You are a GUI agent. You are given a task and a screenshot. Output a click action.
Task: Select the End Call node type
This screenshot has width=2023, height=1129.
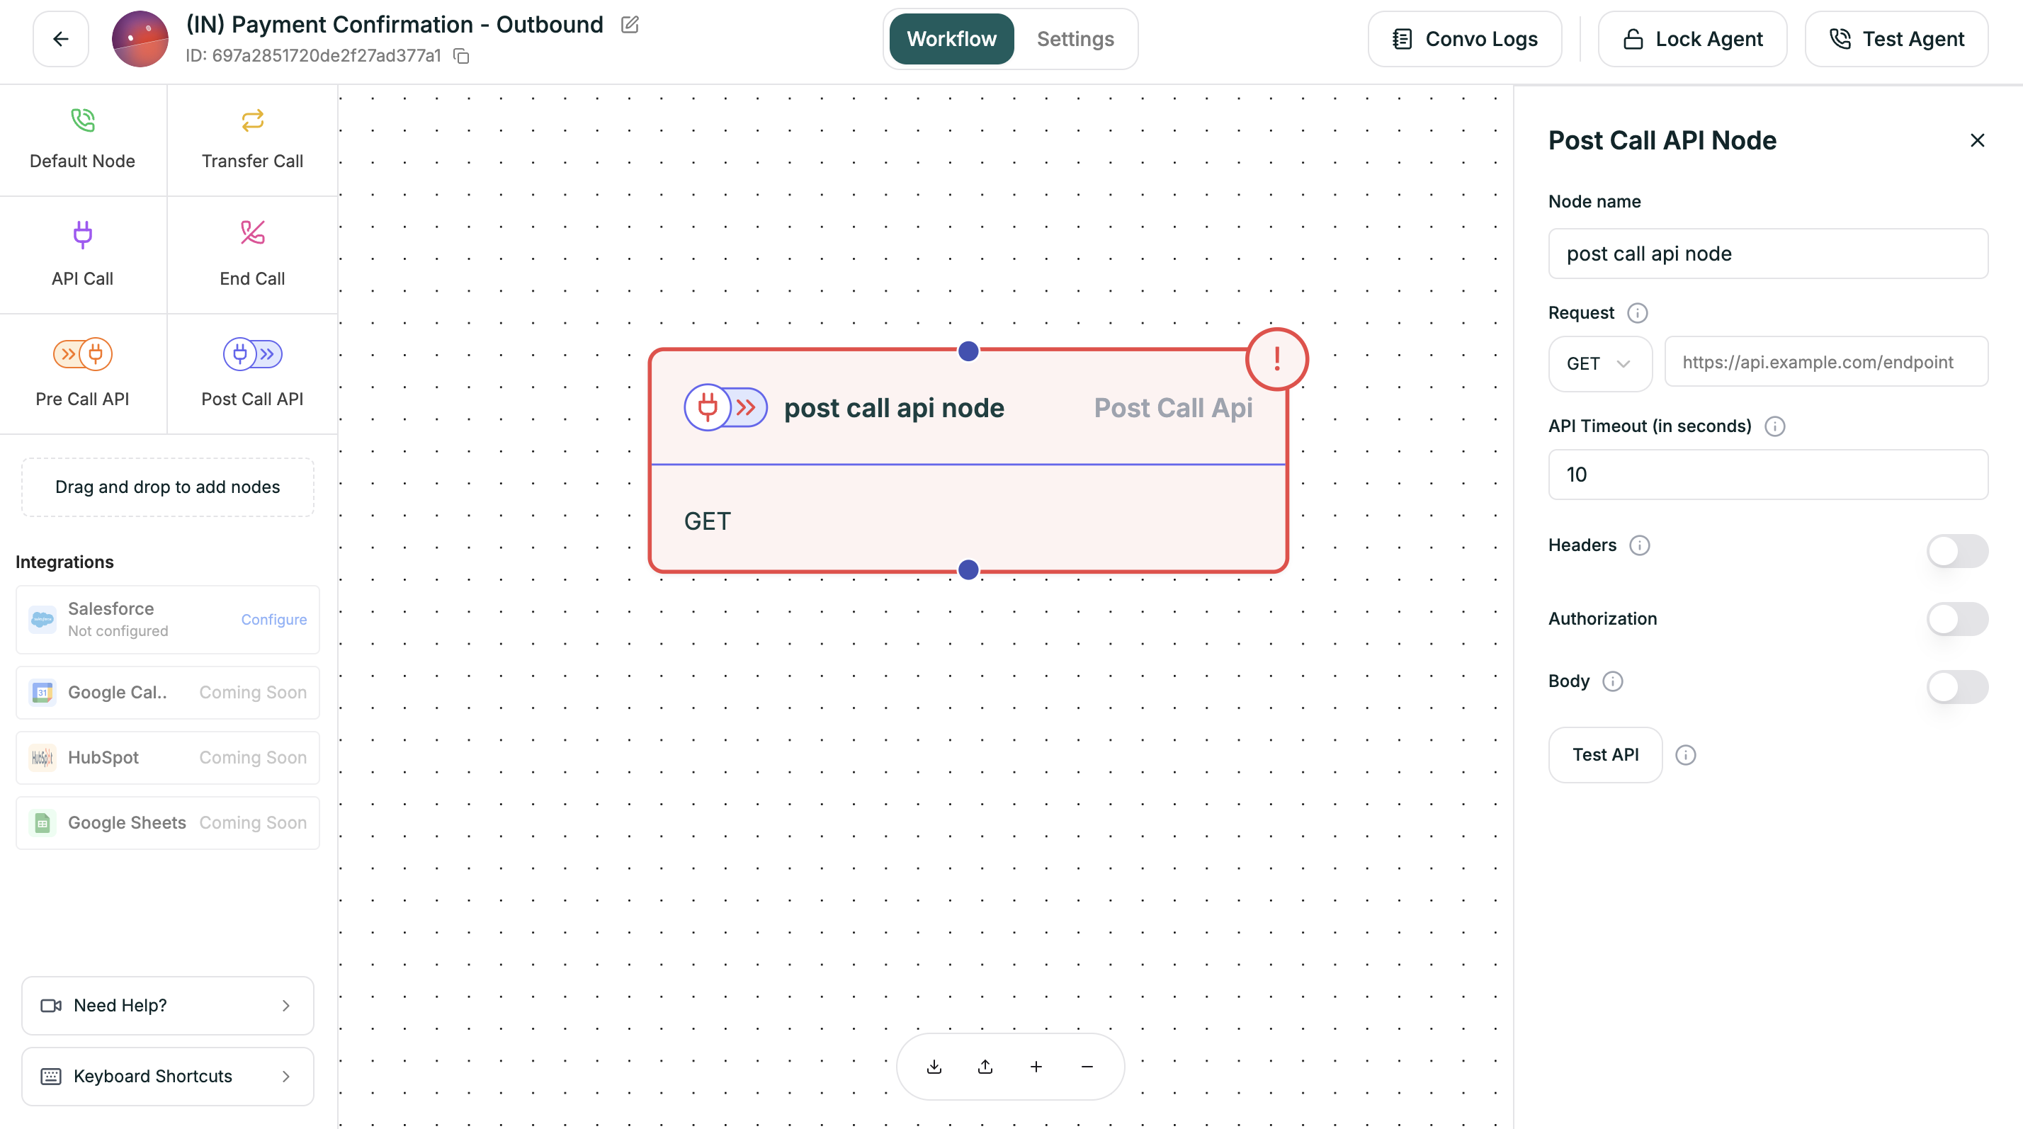(251, 255)
